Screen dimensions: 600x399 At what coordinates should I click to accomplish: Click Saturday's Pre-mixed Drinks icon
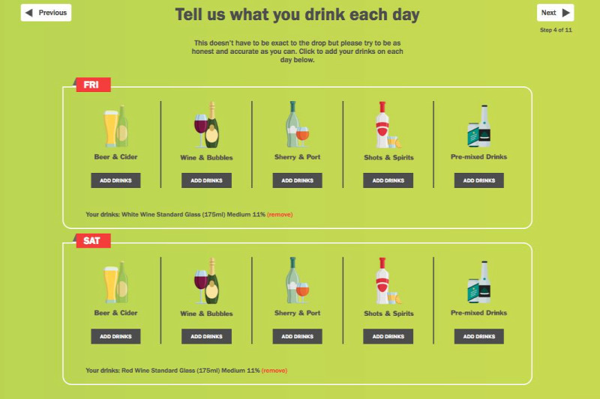click(x=479, y=282)
